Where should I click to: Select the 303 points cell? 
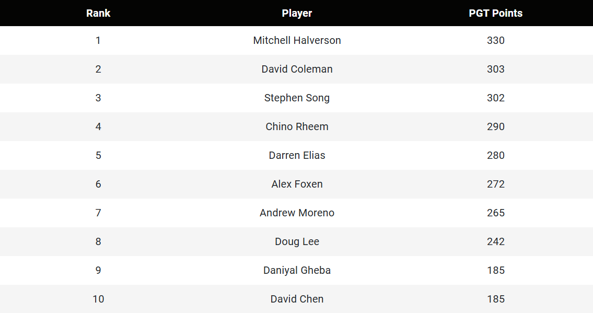495,69
